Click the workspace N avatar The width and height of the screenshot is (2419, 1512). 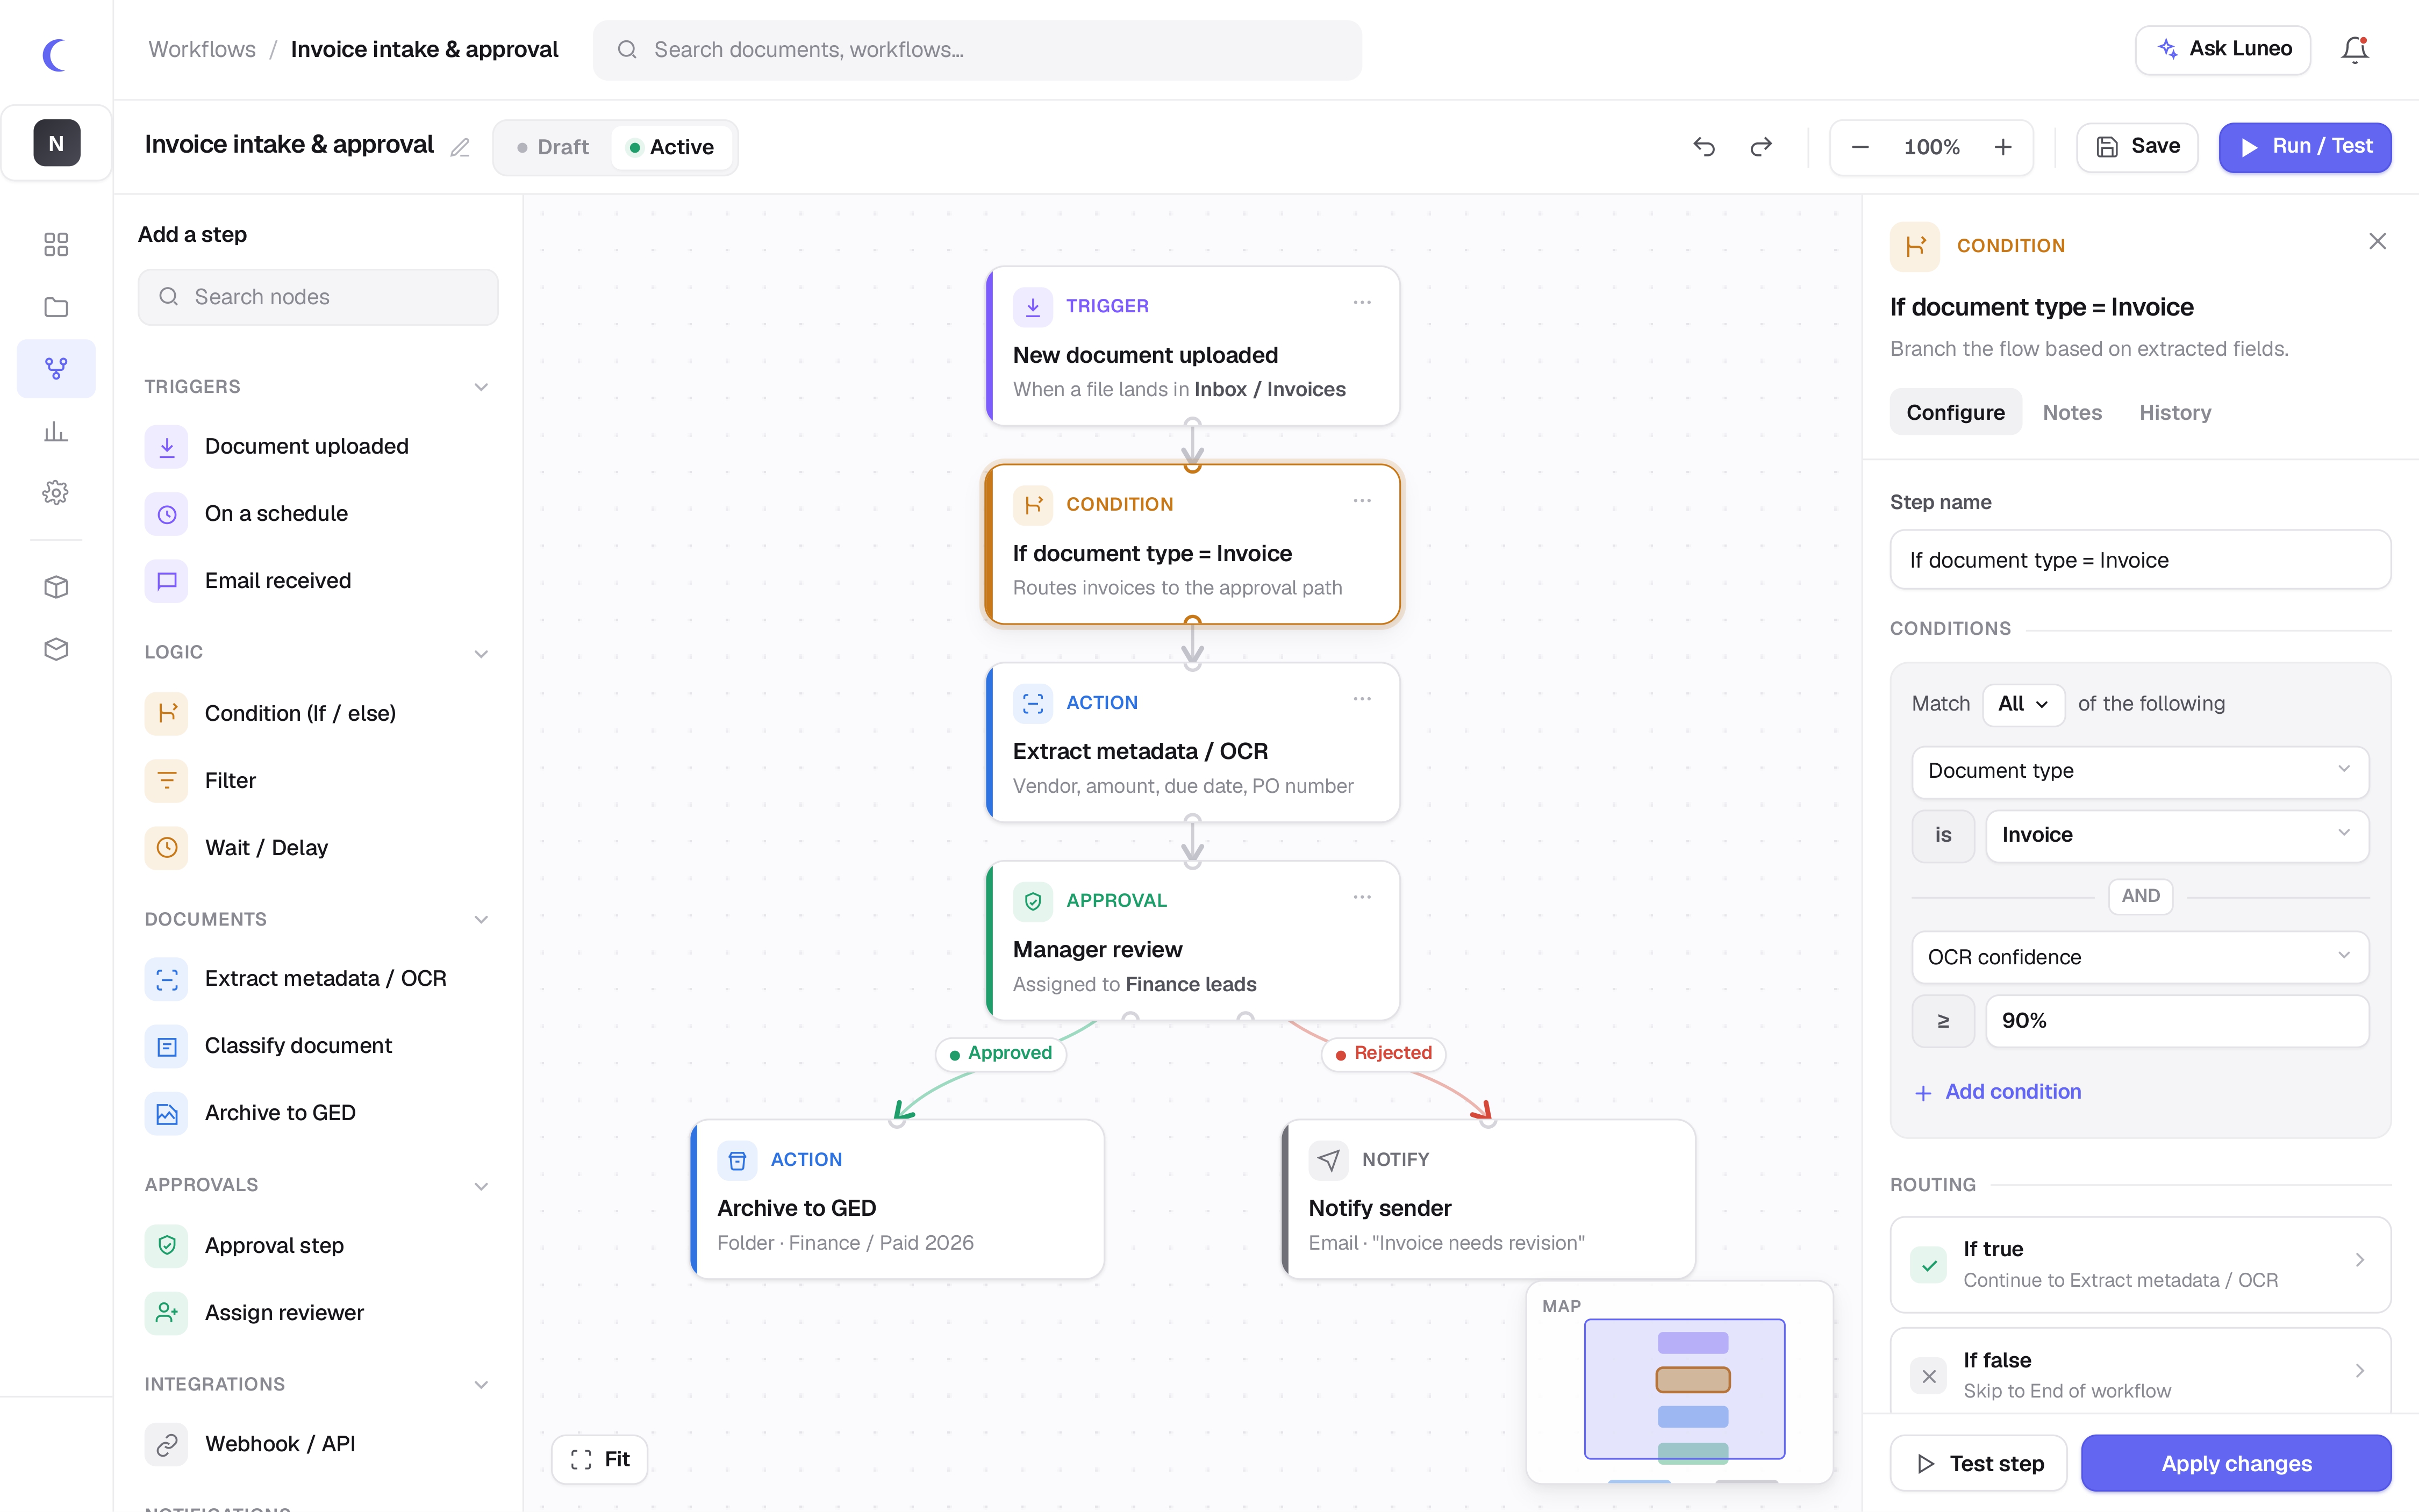(56, 143)
